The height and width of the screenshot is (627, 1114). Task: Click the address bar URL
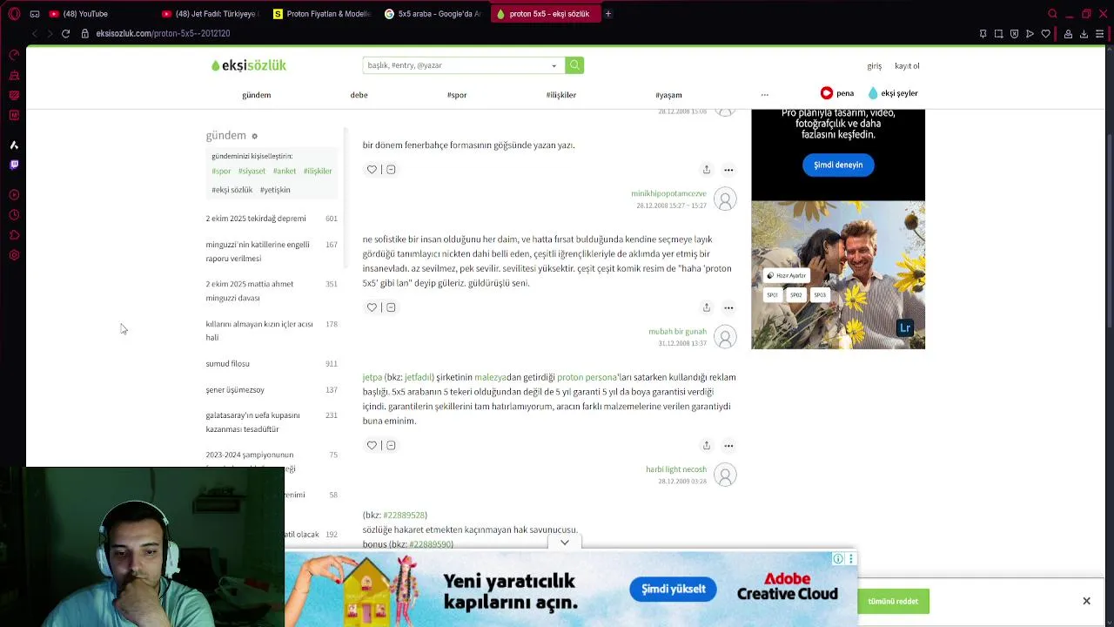[x=163, y=33]
